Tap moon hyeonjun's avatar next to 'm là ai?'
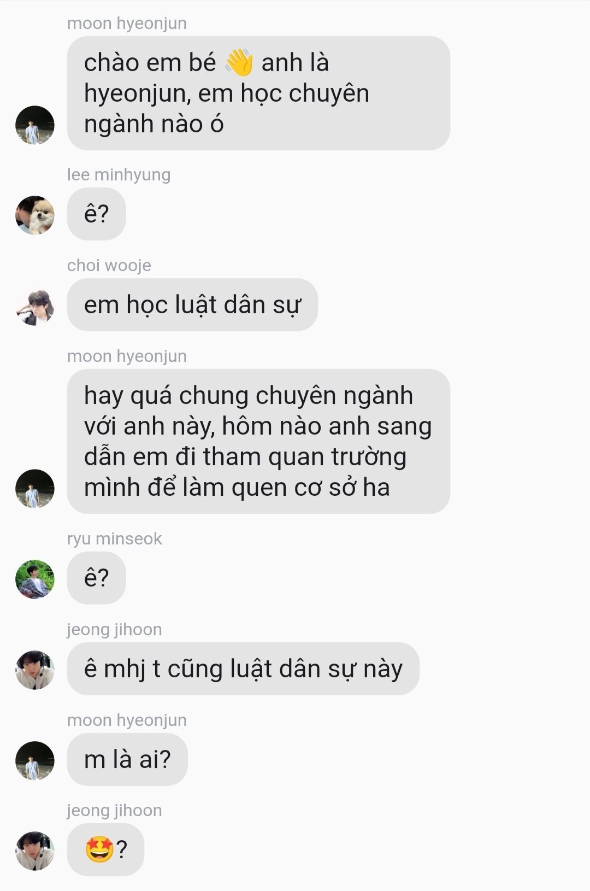The height and width of the screenshot is (891, 590). [x=35, y=760]
